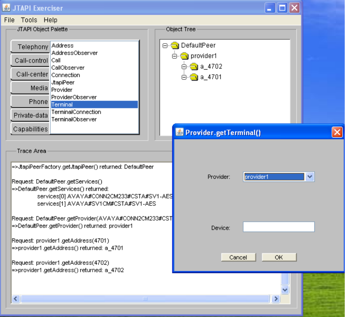Collapse the provider1 tree node
This screenshot has height=317, width=345.
click(x=174, y=56)
